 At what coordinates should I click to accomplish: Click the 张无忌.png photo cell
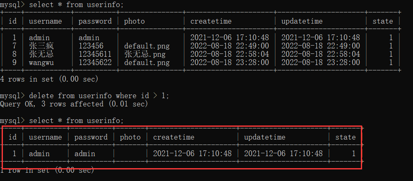144,54
